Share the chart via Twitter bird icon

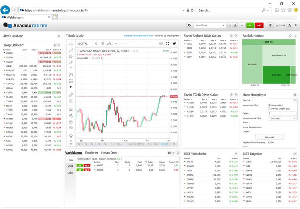174,43
